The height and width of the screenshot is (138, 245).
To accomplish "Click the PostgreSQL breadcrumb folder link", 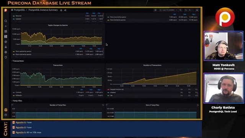I will pyautogui.click(x=20, y=10).
